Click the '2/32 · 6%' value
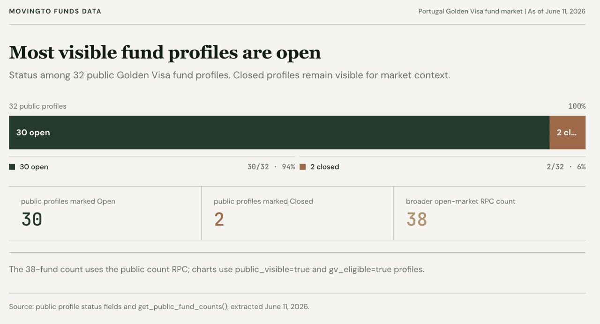 [566, 167]
